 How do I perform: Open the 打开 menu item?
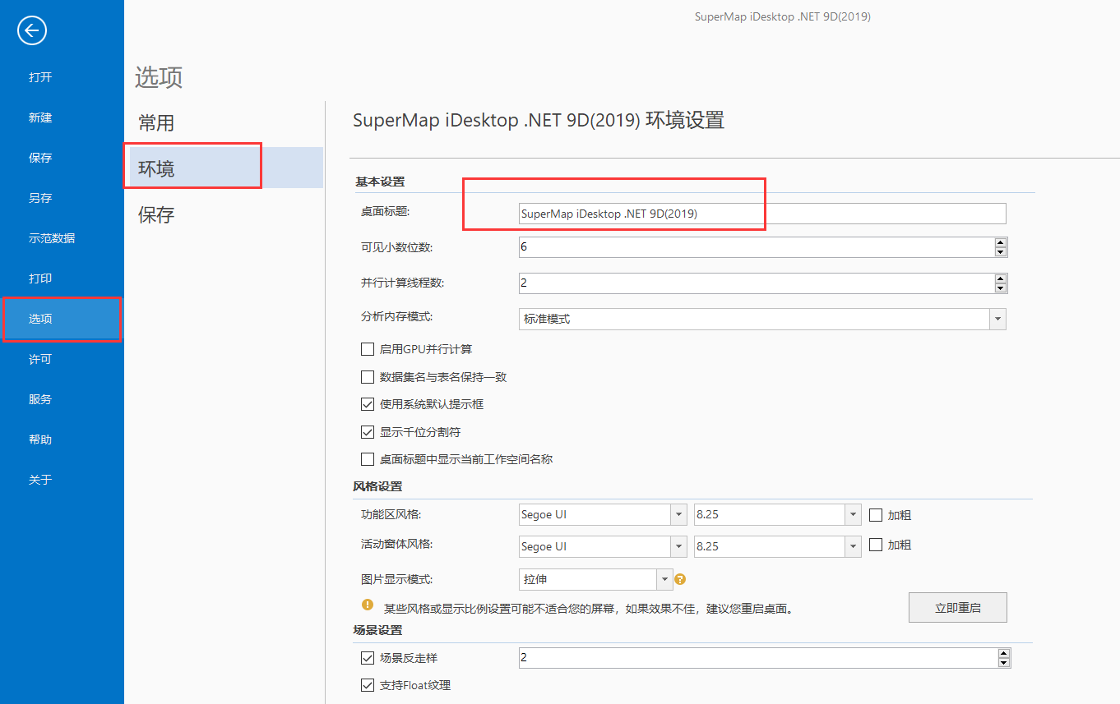[x=40, y=77]
